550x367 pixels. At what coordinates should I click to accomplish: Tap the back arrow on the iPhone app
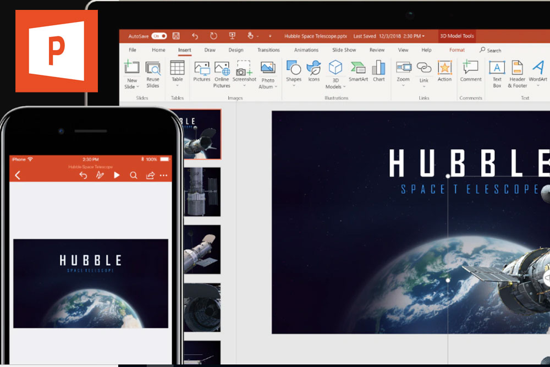[18, 175]
